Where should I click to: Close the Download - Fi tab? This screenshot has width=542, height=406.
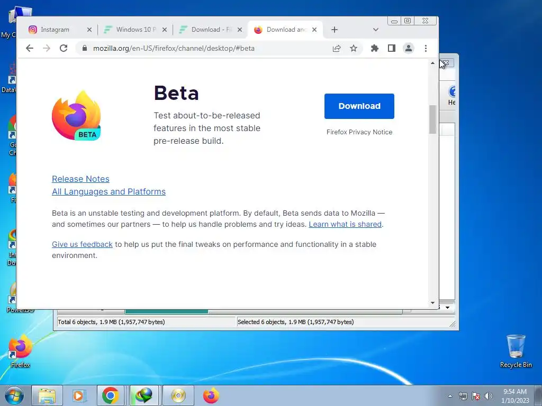240,30
